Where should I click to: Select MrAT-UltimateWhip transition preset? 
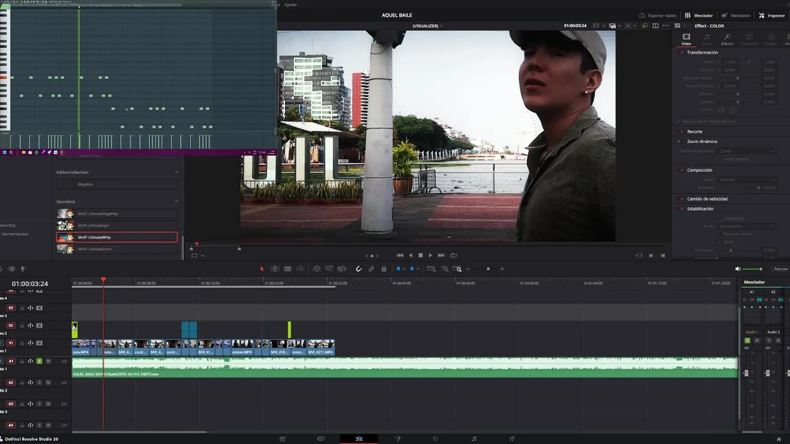117,237
